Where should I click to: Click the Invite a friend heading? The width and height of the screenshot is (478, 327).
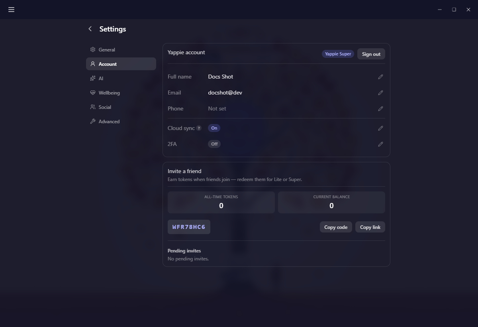point(184,171)
